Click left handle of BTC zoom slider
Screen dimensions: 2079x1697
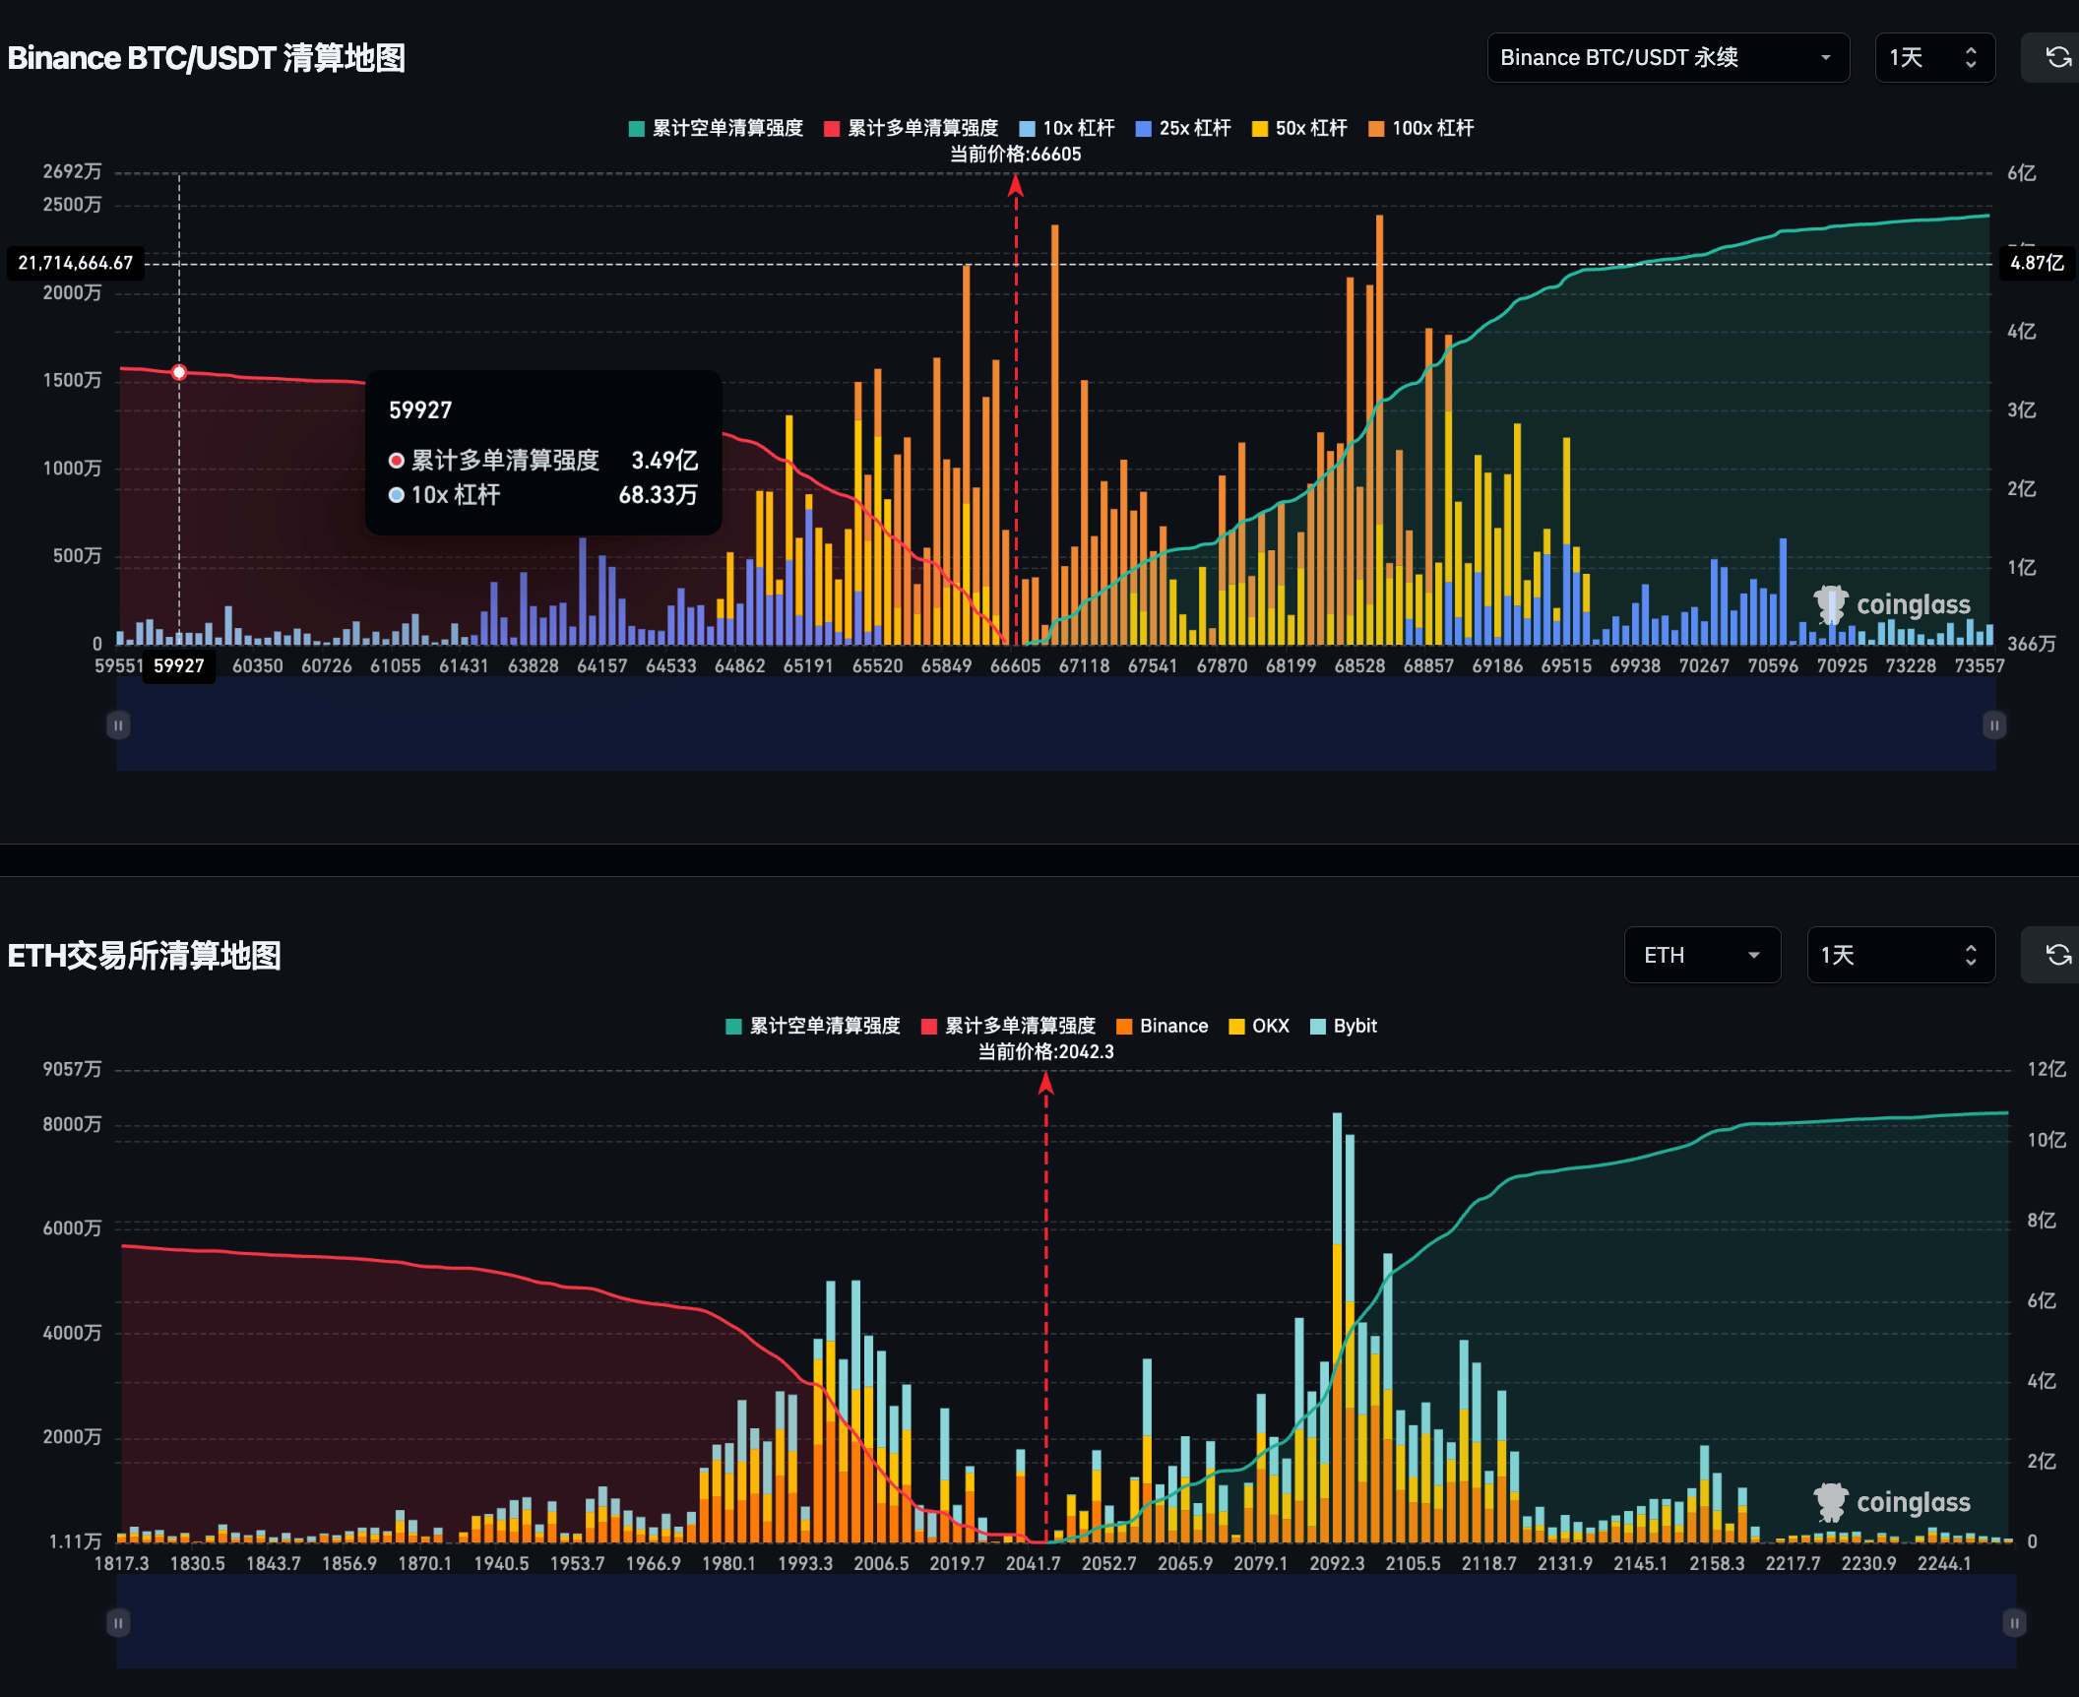tap(118, 725)
